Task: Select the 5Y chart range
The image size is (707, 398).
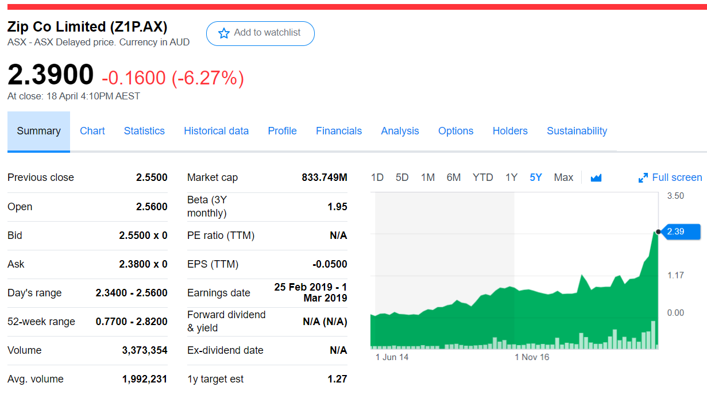Action: tap(536, 177)
